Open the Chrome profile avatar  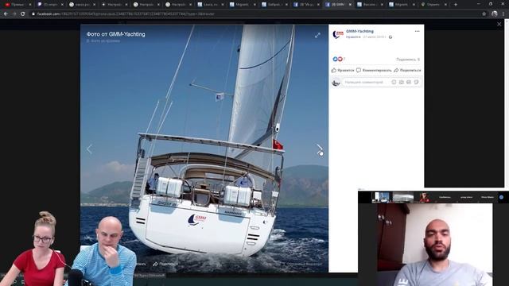(x=495, y=14)
